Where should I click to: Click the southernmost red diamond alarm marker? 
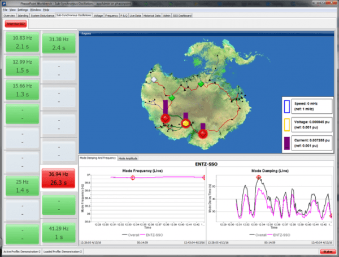[203, 134]
